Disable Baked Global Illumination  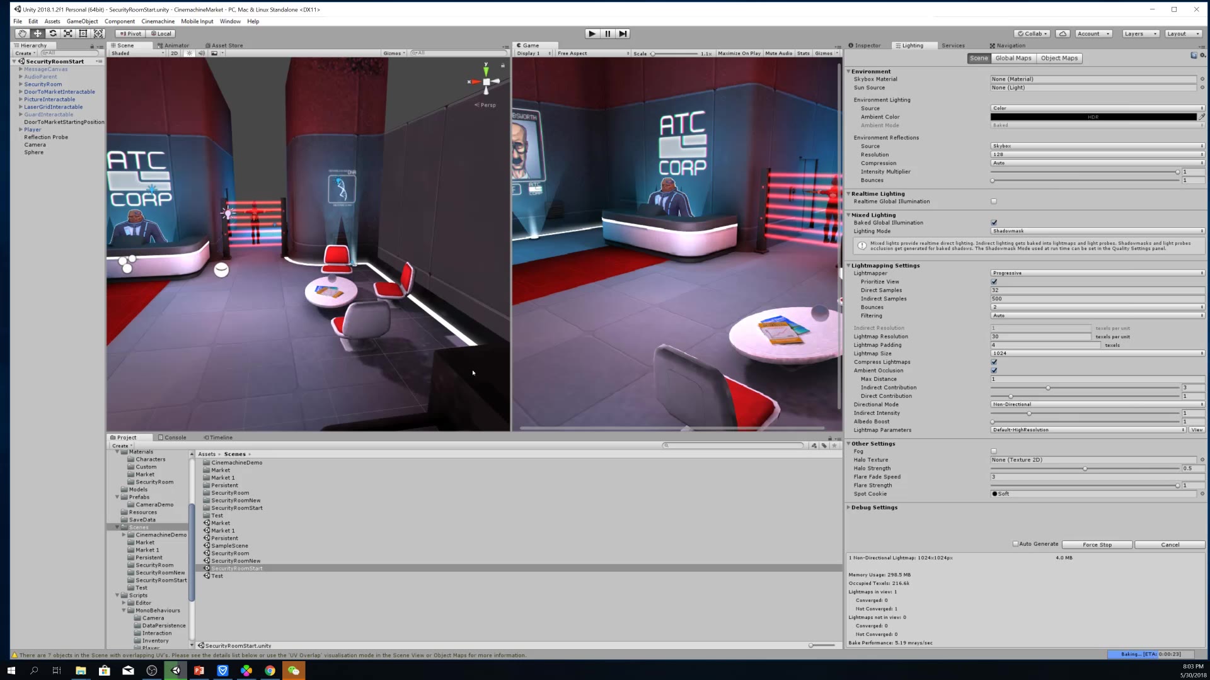(x=994, y=222)
